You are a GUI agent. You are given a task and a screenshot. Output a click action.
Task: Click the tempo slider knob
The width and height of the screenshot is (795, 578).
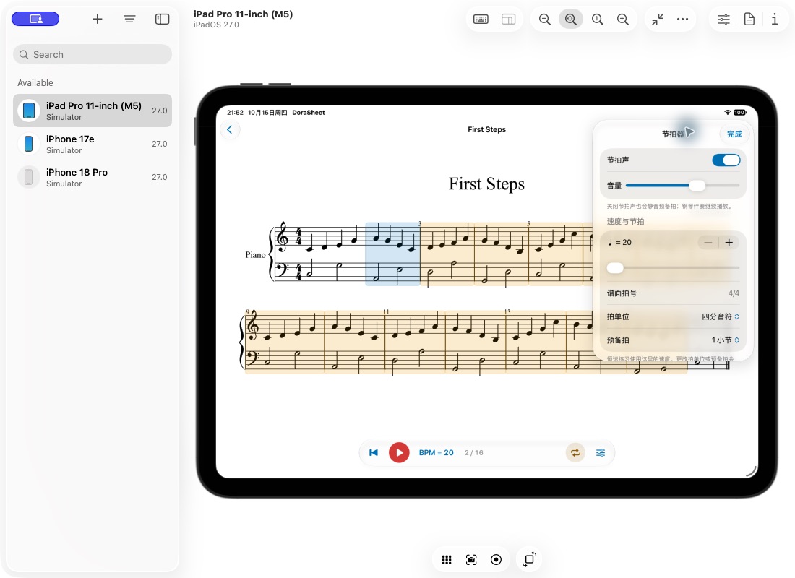(x=615, y=268)
